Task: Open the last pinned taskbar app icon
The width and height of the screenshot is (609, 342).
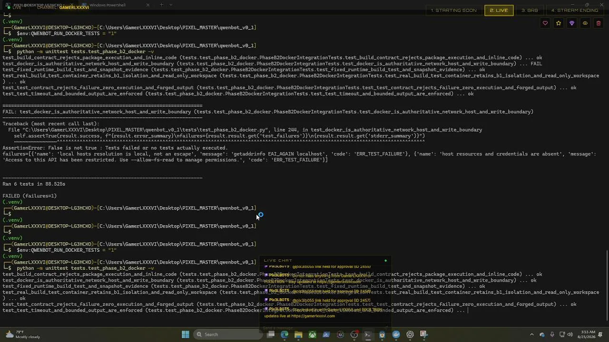Action: coord(424,334)
